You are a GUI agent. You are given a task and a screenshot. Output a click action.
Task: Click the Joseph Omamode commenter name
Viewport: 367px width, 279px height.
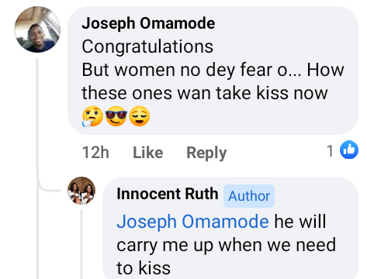pos(148,23)
